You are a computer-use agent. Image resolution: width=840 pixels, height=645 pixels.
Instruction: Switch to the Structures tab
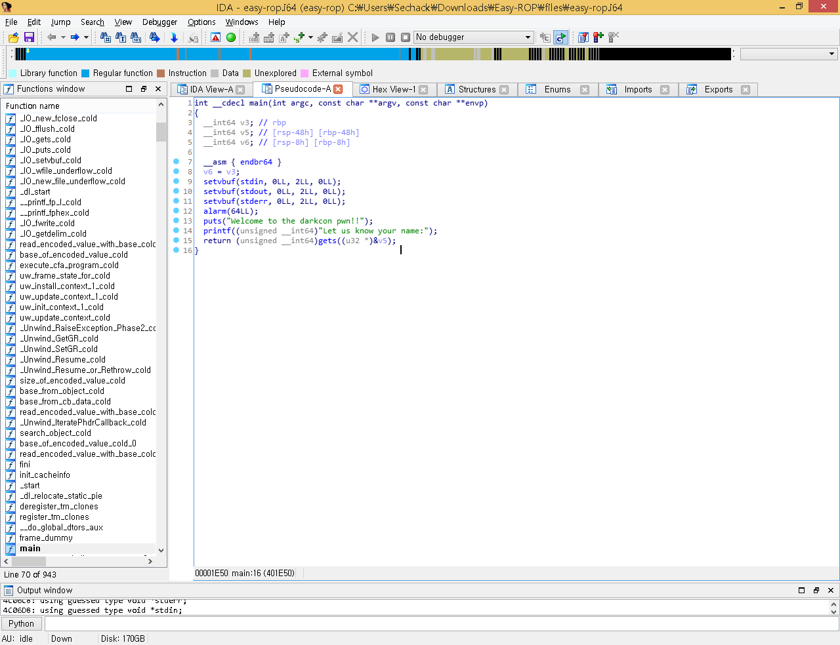point(477,90)
